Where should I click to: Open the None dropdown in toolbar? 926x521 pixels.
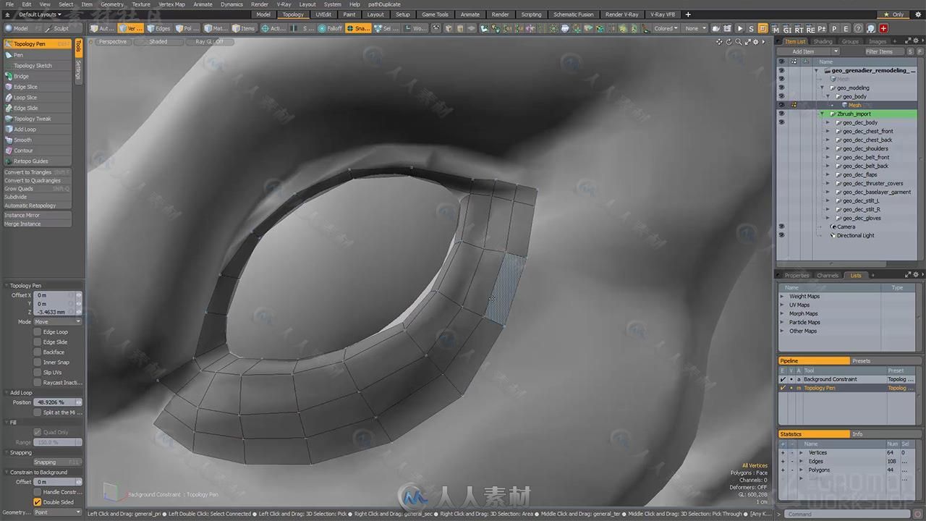(694, 28)
